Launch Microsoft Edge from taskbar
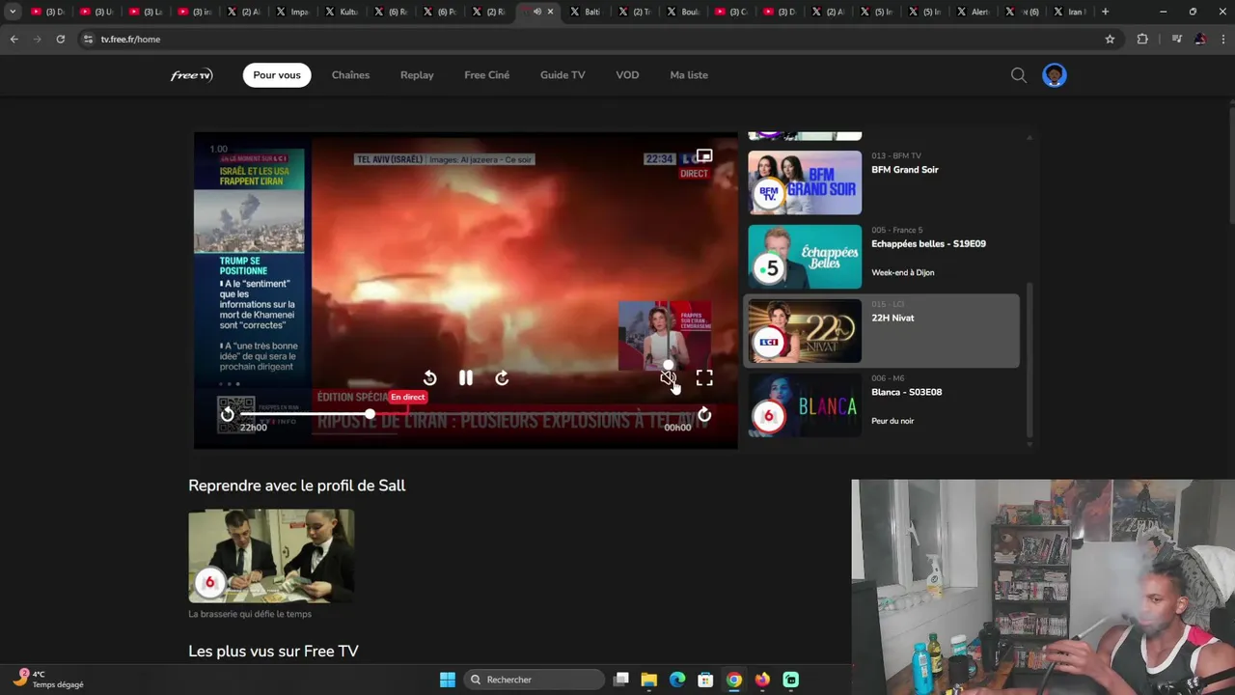 [677, 680]
